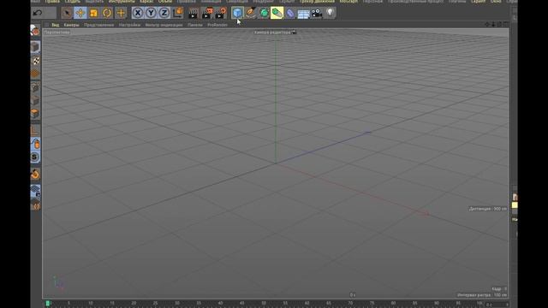
Task: Click frame 90 on the timeline ruler
Action: tap(437, 303)
